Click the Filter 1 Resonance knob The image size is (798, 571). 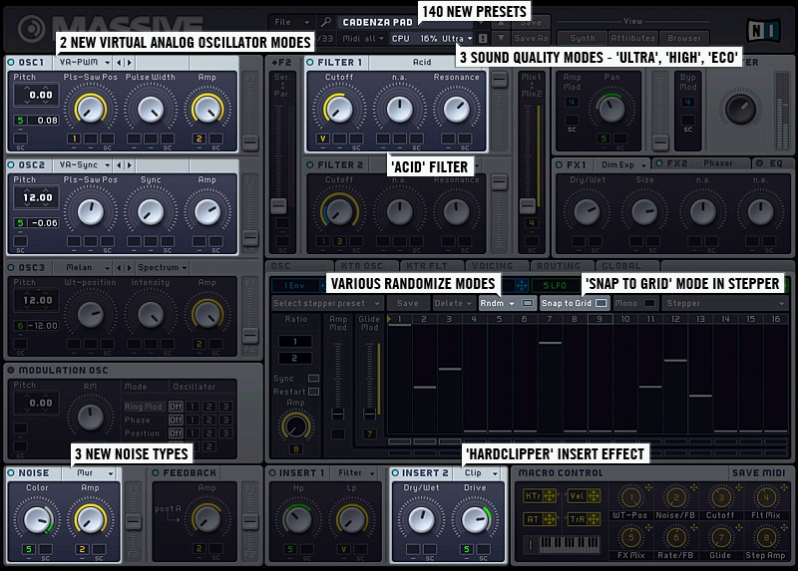click(457, 110)
